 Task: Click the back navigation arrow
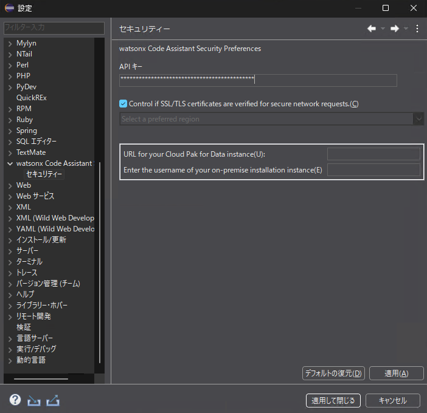tap(372, 29)
